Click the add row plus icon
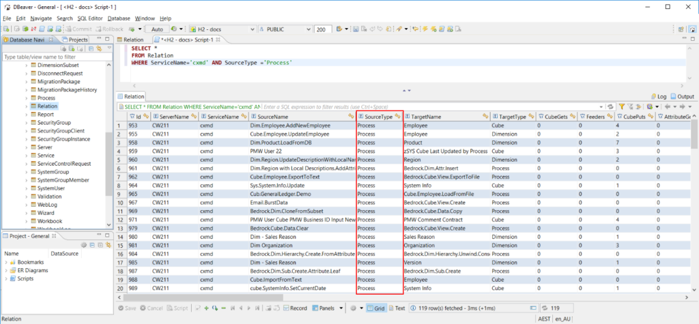699x324 pixels. coord(207,308)
